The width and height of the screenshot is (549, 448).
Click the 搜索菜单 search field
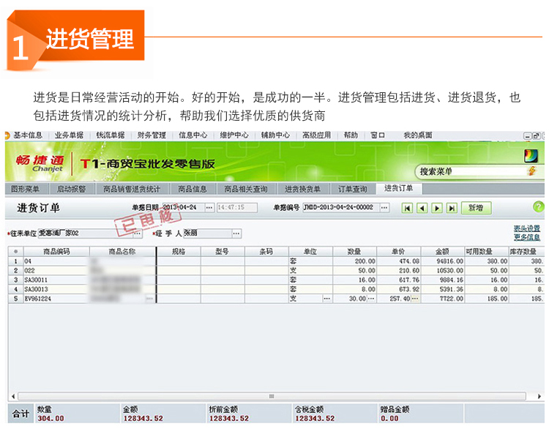tap(474, 171)
